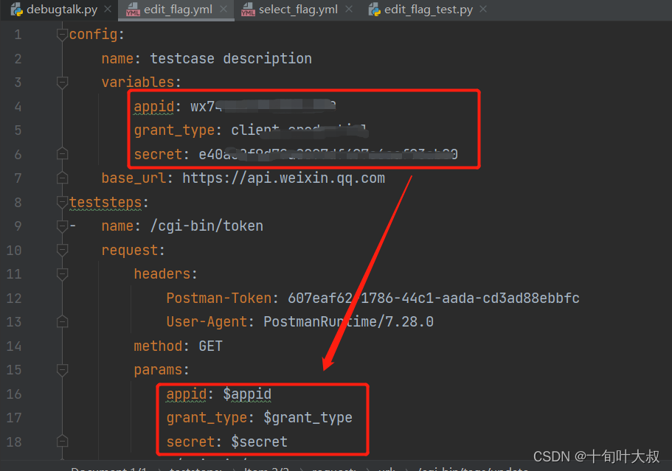Place cursor in 'testcase description' text
The width and height of the screenshot is (672, 471).
231,58
